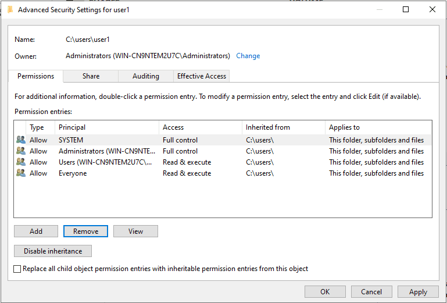Select the Effective Access tab
This screenshot has width=447, height=303.
click(202, 76)
